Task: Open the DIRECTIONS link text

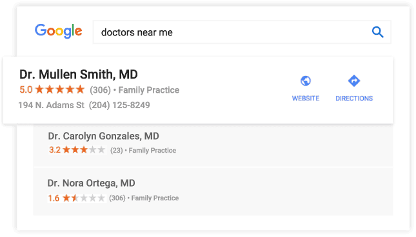Action: coord(354,99)
